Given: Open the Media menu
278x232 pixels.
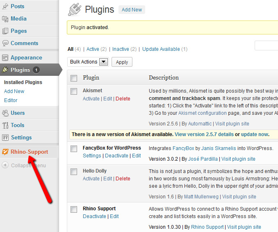Looking at the screenshot, I should pos(18,18).
